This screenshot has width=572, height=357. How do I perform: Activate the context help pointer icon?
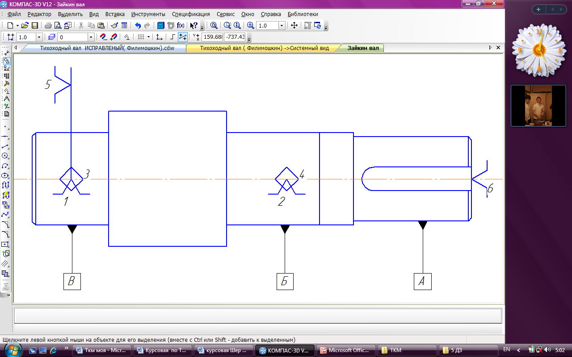click(x=194, y=25)
